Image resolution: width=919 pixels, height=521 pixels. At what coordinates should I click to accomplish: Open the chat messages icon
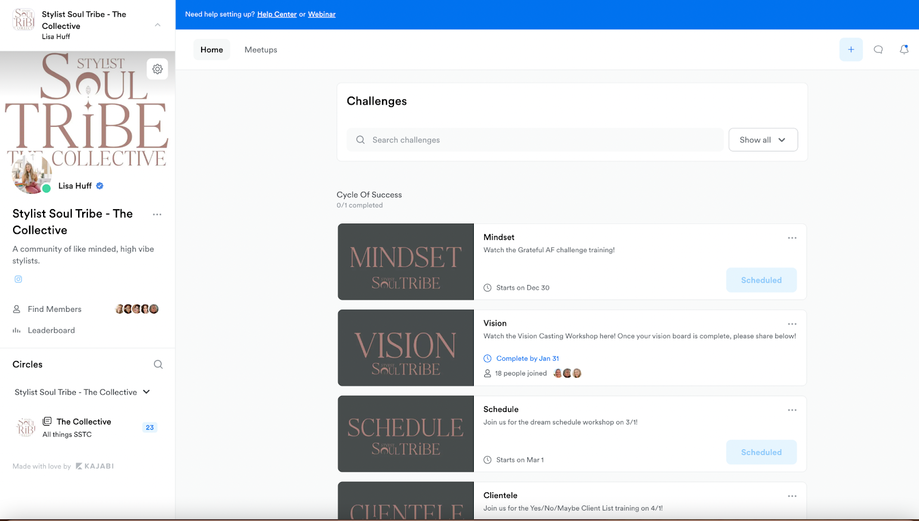[878, 49]
